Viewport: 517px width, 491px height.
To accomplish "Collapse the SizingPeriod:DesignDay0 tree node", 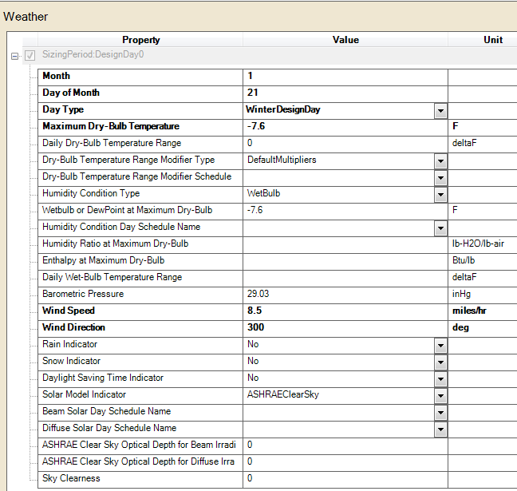I will click(14, 56).
